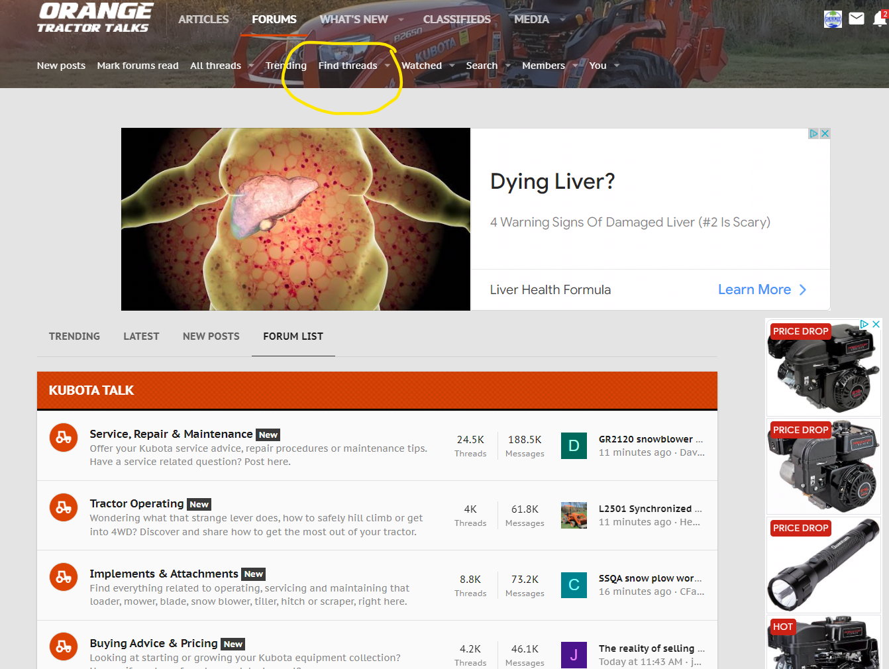
Task: Click the Tractor Operating forum tractor icon
Action: click(64, 507)
